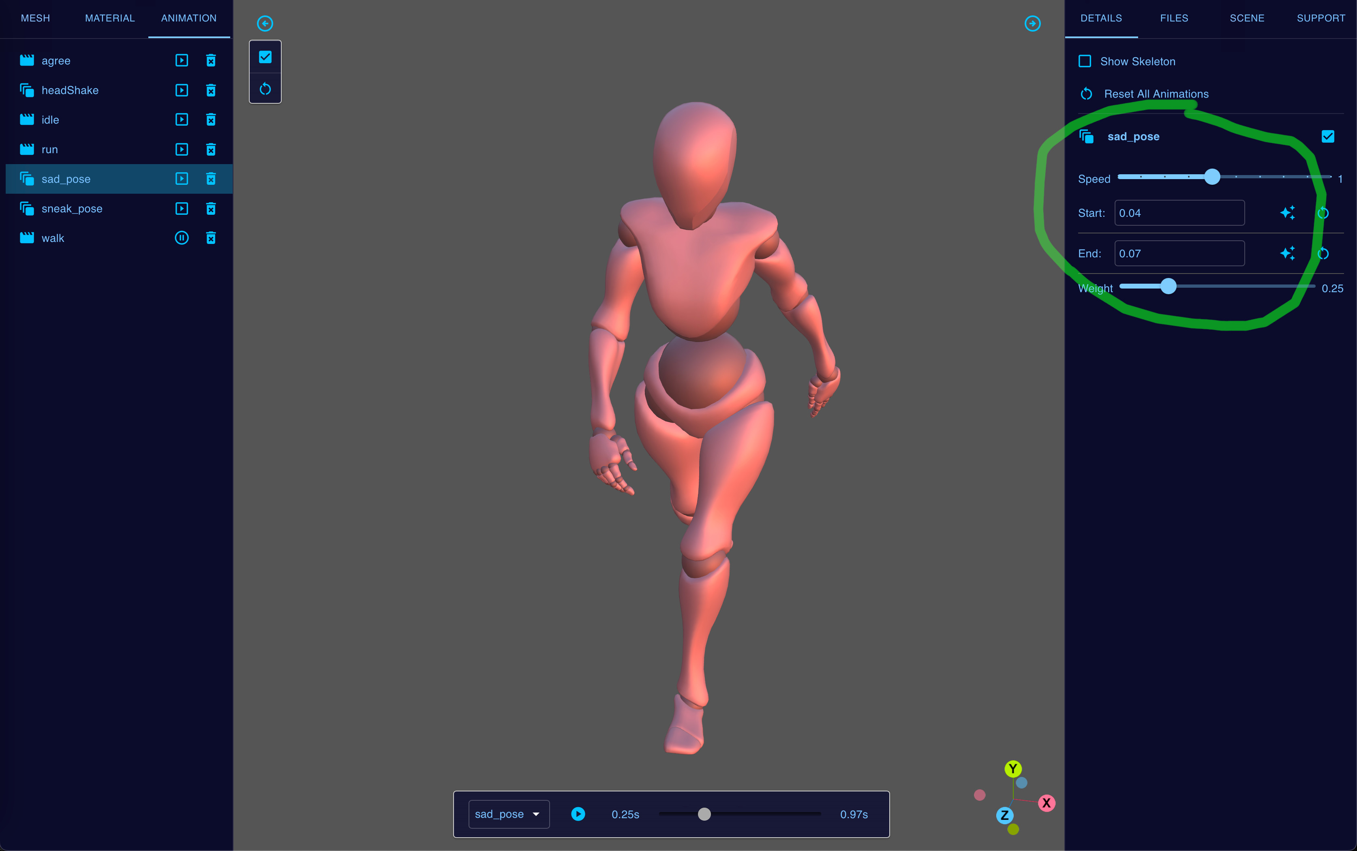
Task: Select the headShake animation row
Action: pos(119,90)
